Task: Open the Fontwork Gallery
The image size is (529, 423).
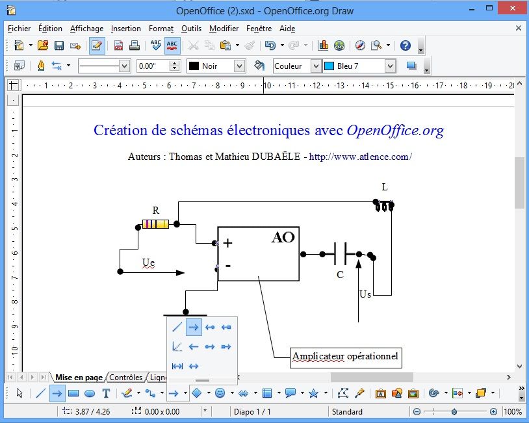Action: (381, 393)
